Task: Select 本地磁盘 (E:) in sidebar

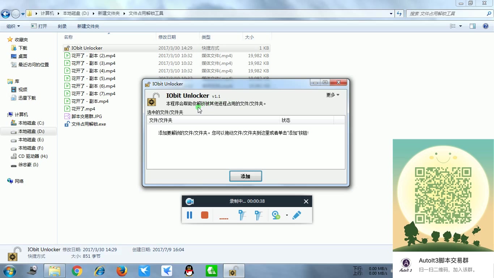Action: coord(27,140)
